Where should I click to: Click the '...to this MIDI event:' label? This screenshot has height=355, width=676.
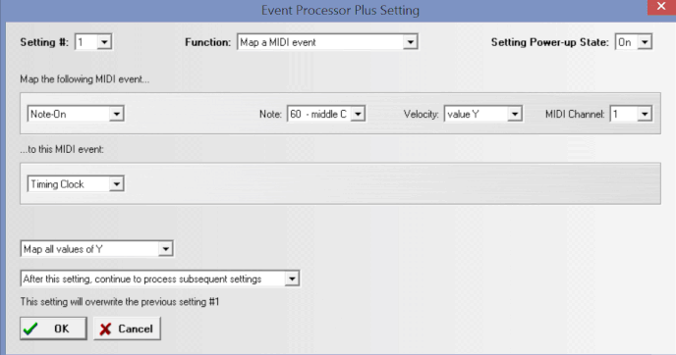tap(62, 149)
